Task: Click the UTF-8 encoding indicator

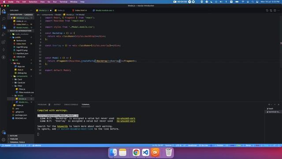Action: (178, 145)
